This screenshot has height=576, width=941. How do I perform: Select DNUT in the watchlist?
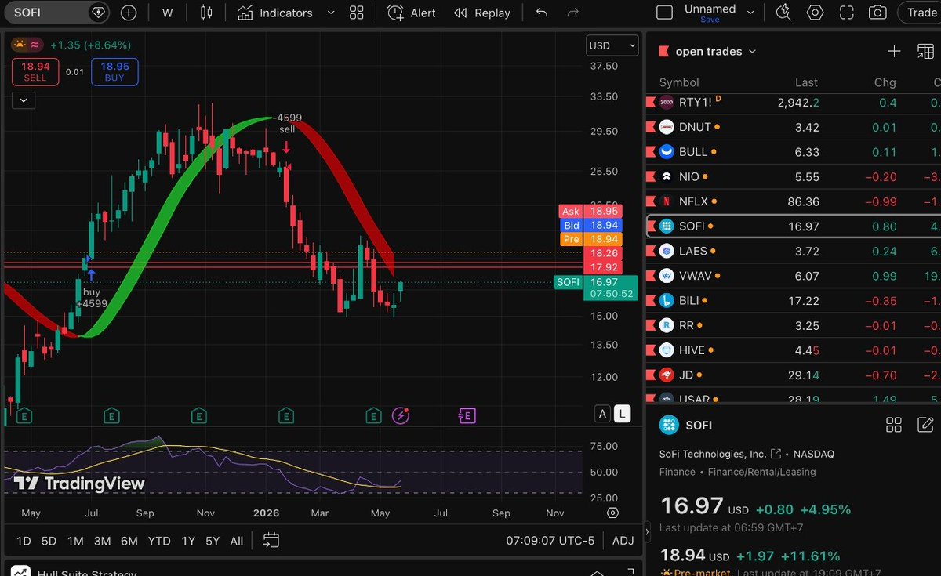pyautogui.click(x=793, y=127)
